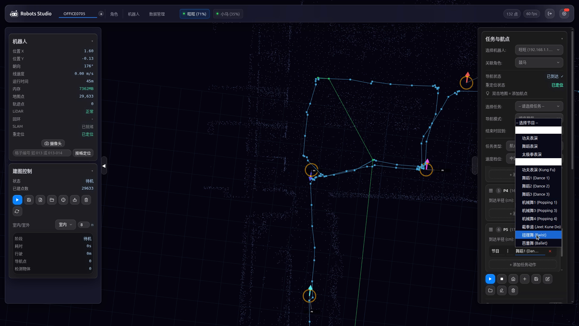
Task: Add a new tab with the plus icon
Action: [x=101, y=14]
